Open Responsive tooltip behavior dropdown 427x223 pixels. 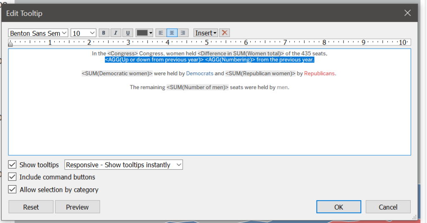tap(123, 165)
